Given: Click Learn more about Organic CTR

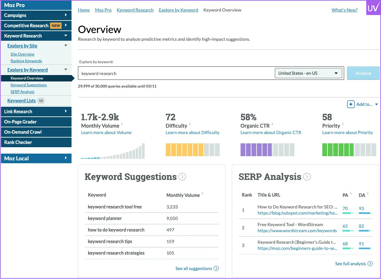Looking at the screenshot, I should click(x=271, y=132).
